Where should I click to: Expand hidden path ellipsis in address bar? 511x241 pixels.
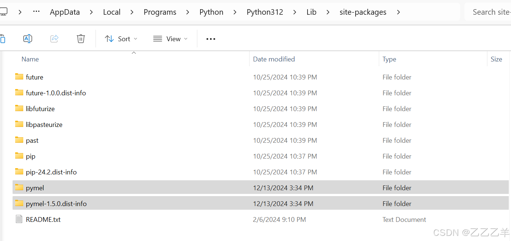36,12
